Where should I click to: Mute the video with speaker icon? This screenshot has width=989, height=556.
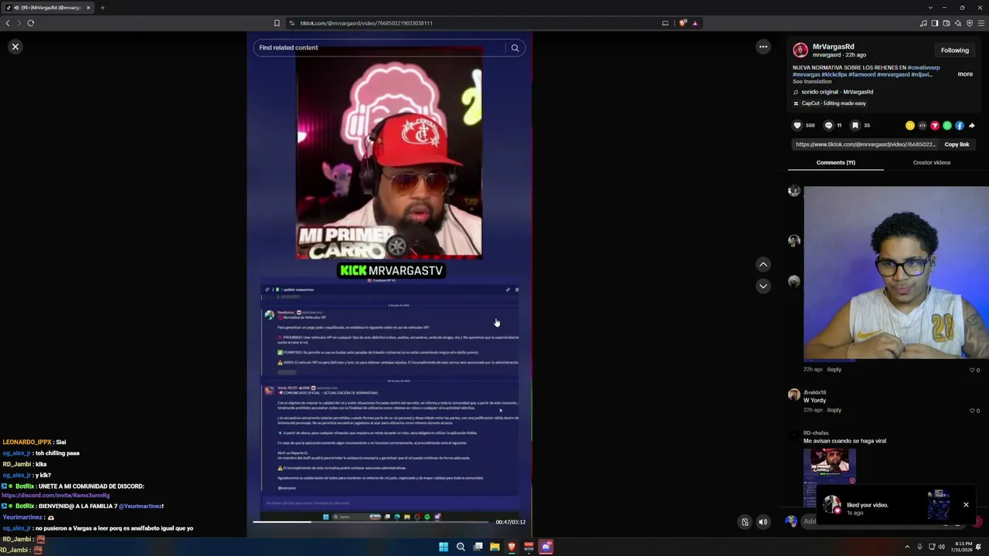click(763, 522)
